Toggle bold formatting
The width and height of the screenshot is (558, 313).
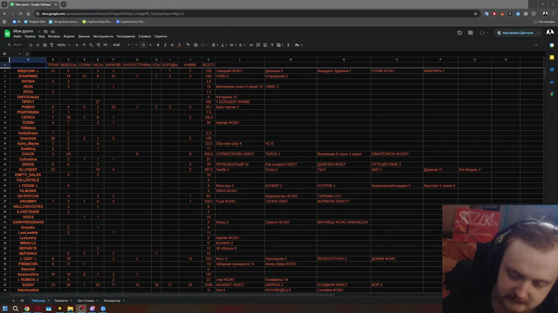(x=158, y=45)
